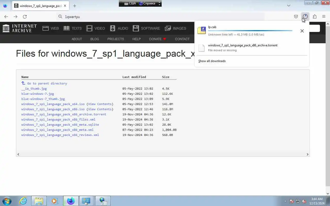Image resolution: width=330 pixels, height=206 pixels.
Task: Open __ia_thumb.jpg file
Action: point(34,89)
